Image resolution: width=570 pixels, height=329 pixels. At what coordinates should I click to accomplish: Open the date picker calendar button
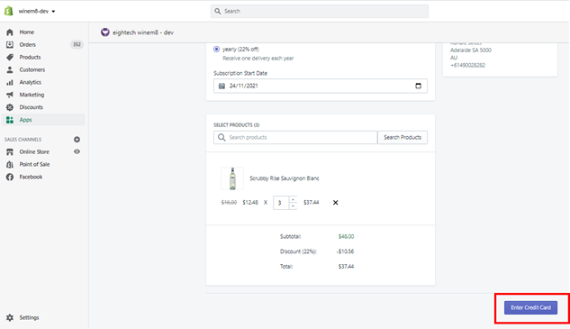418,86
